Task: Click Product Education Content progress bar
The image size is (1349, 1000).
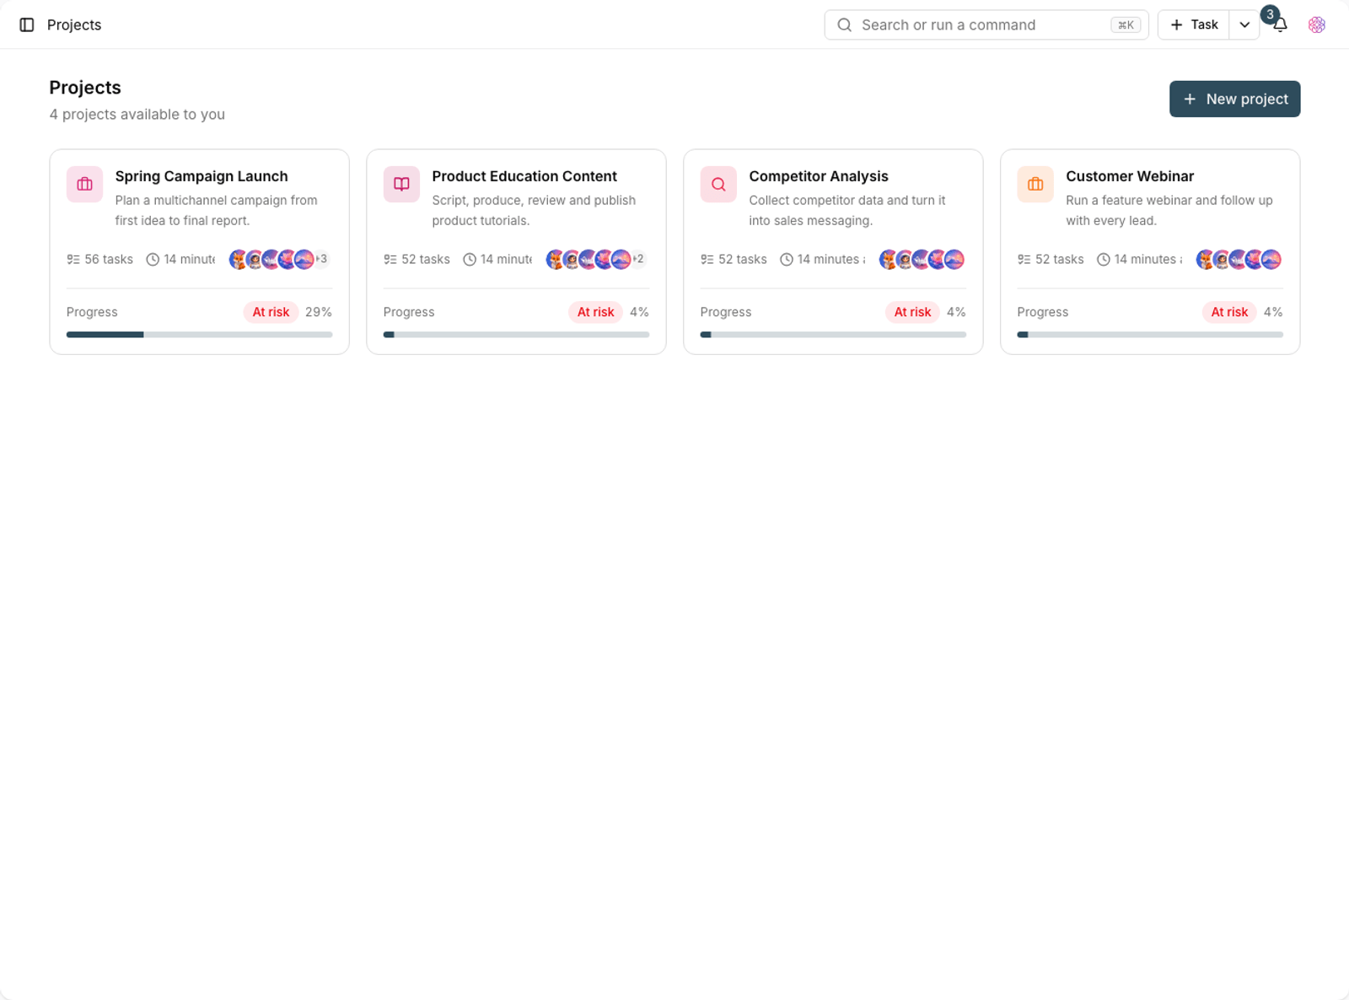Action: [x=517, y=335]
